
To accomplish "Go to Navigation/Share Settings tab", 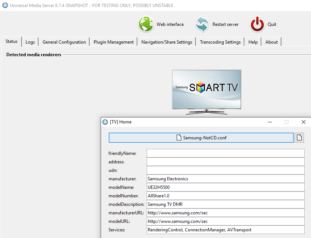I will [167, 42].
